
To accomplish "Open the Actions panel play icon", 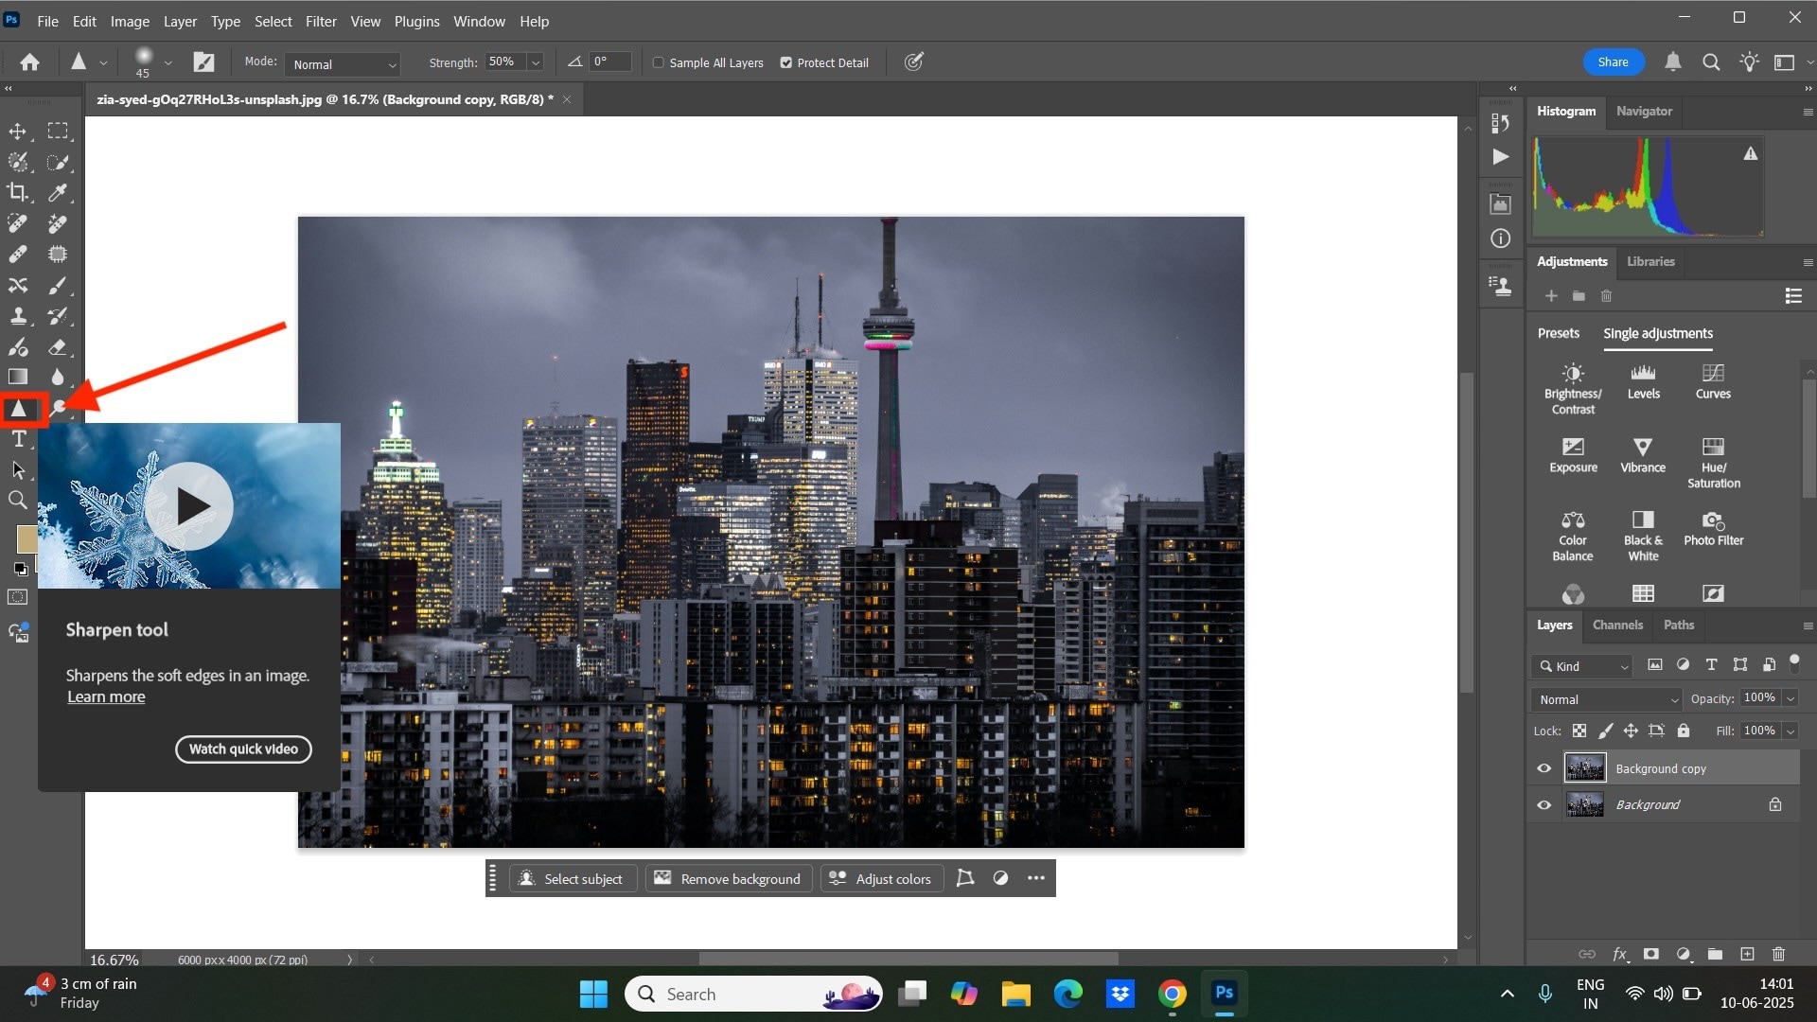I will click(1501, 157).
